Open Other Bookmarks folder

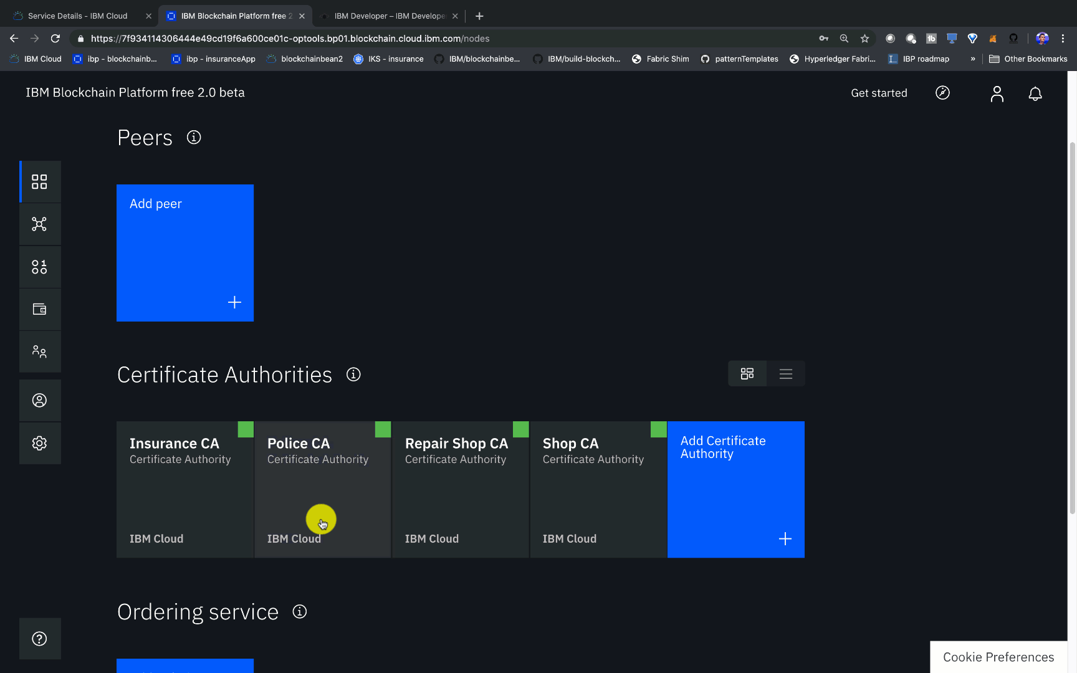click(1028, 59)
